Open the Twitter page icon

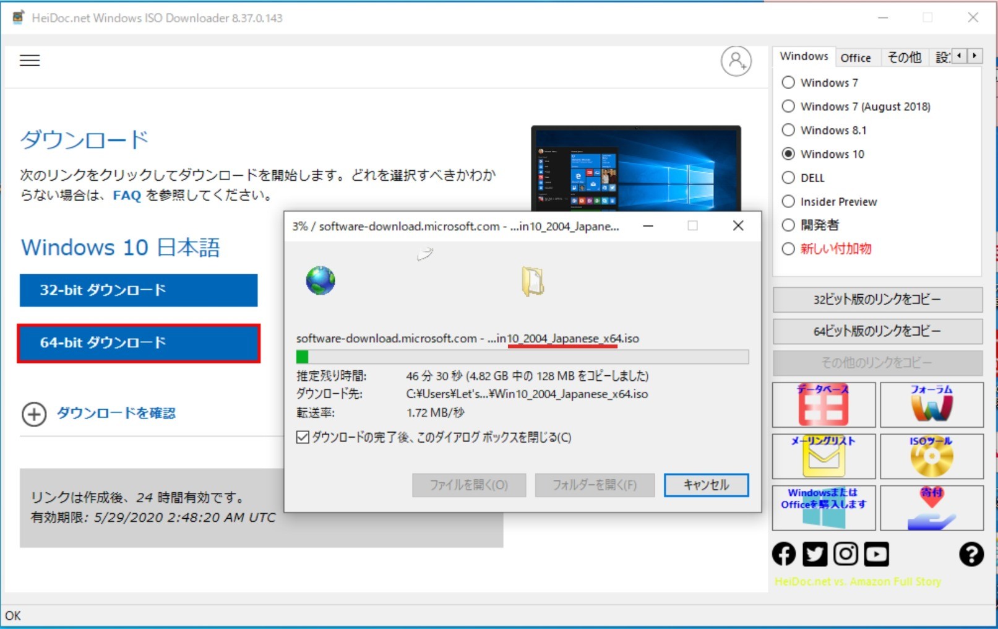(815, 554)
